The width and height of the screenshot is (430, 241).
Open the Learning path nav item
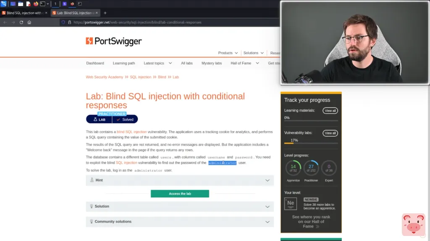[x=124, y=63]
